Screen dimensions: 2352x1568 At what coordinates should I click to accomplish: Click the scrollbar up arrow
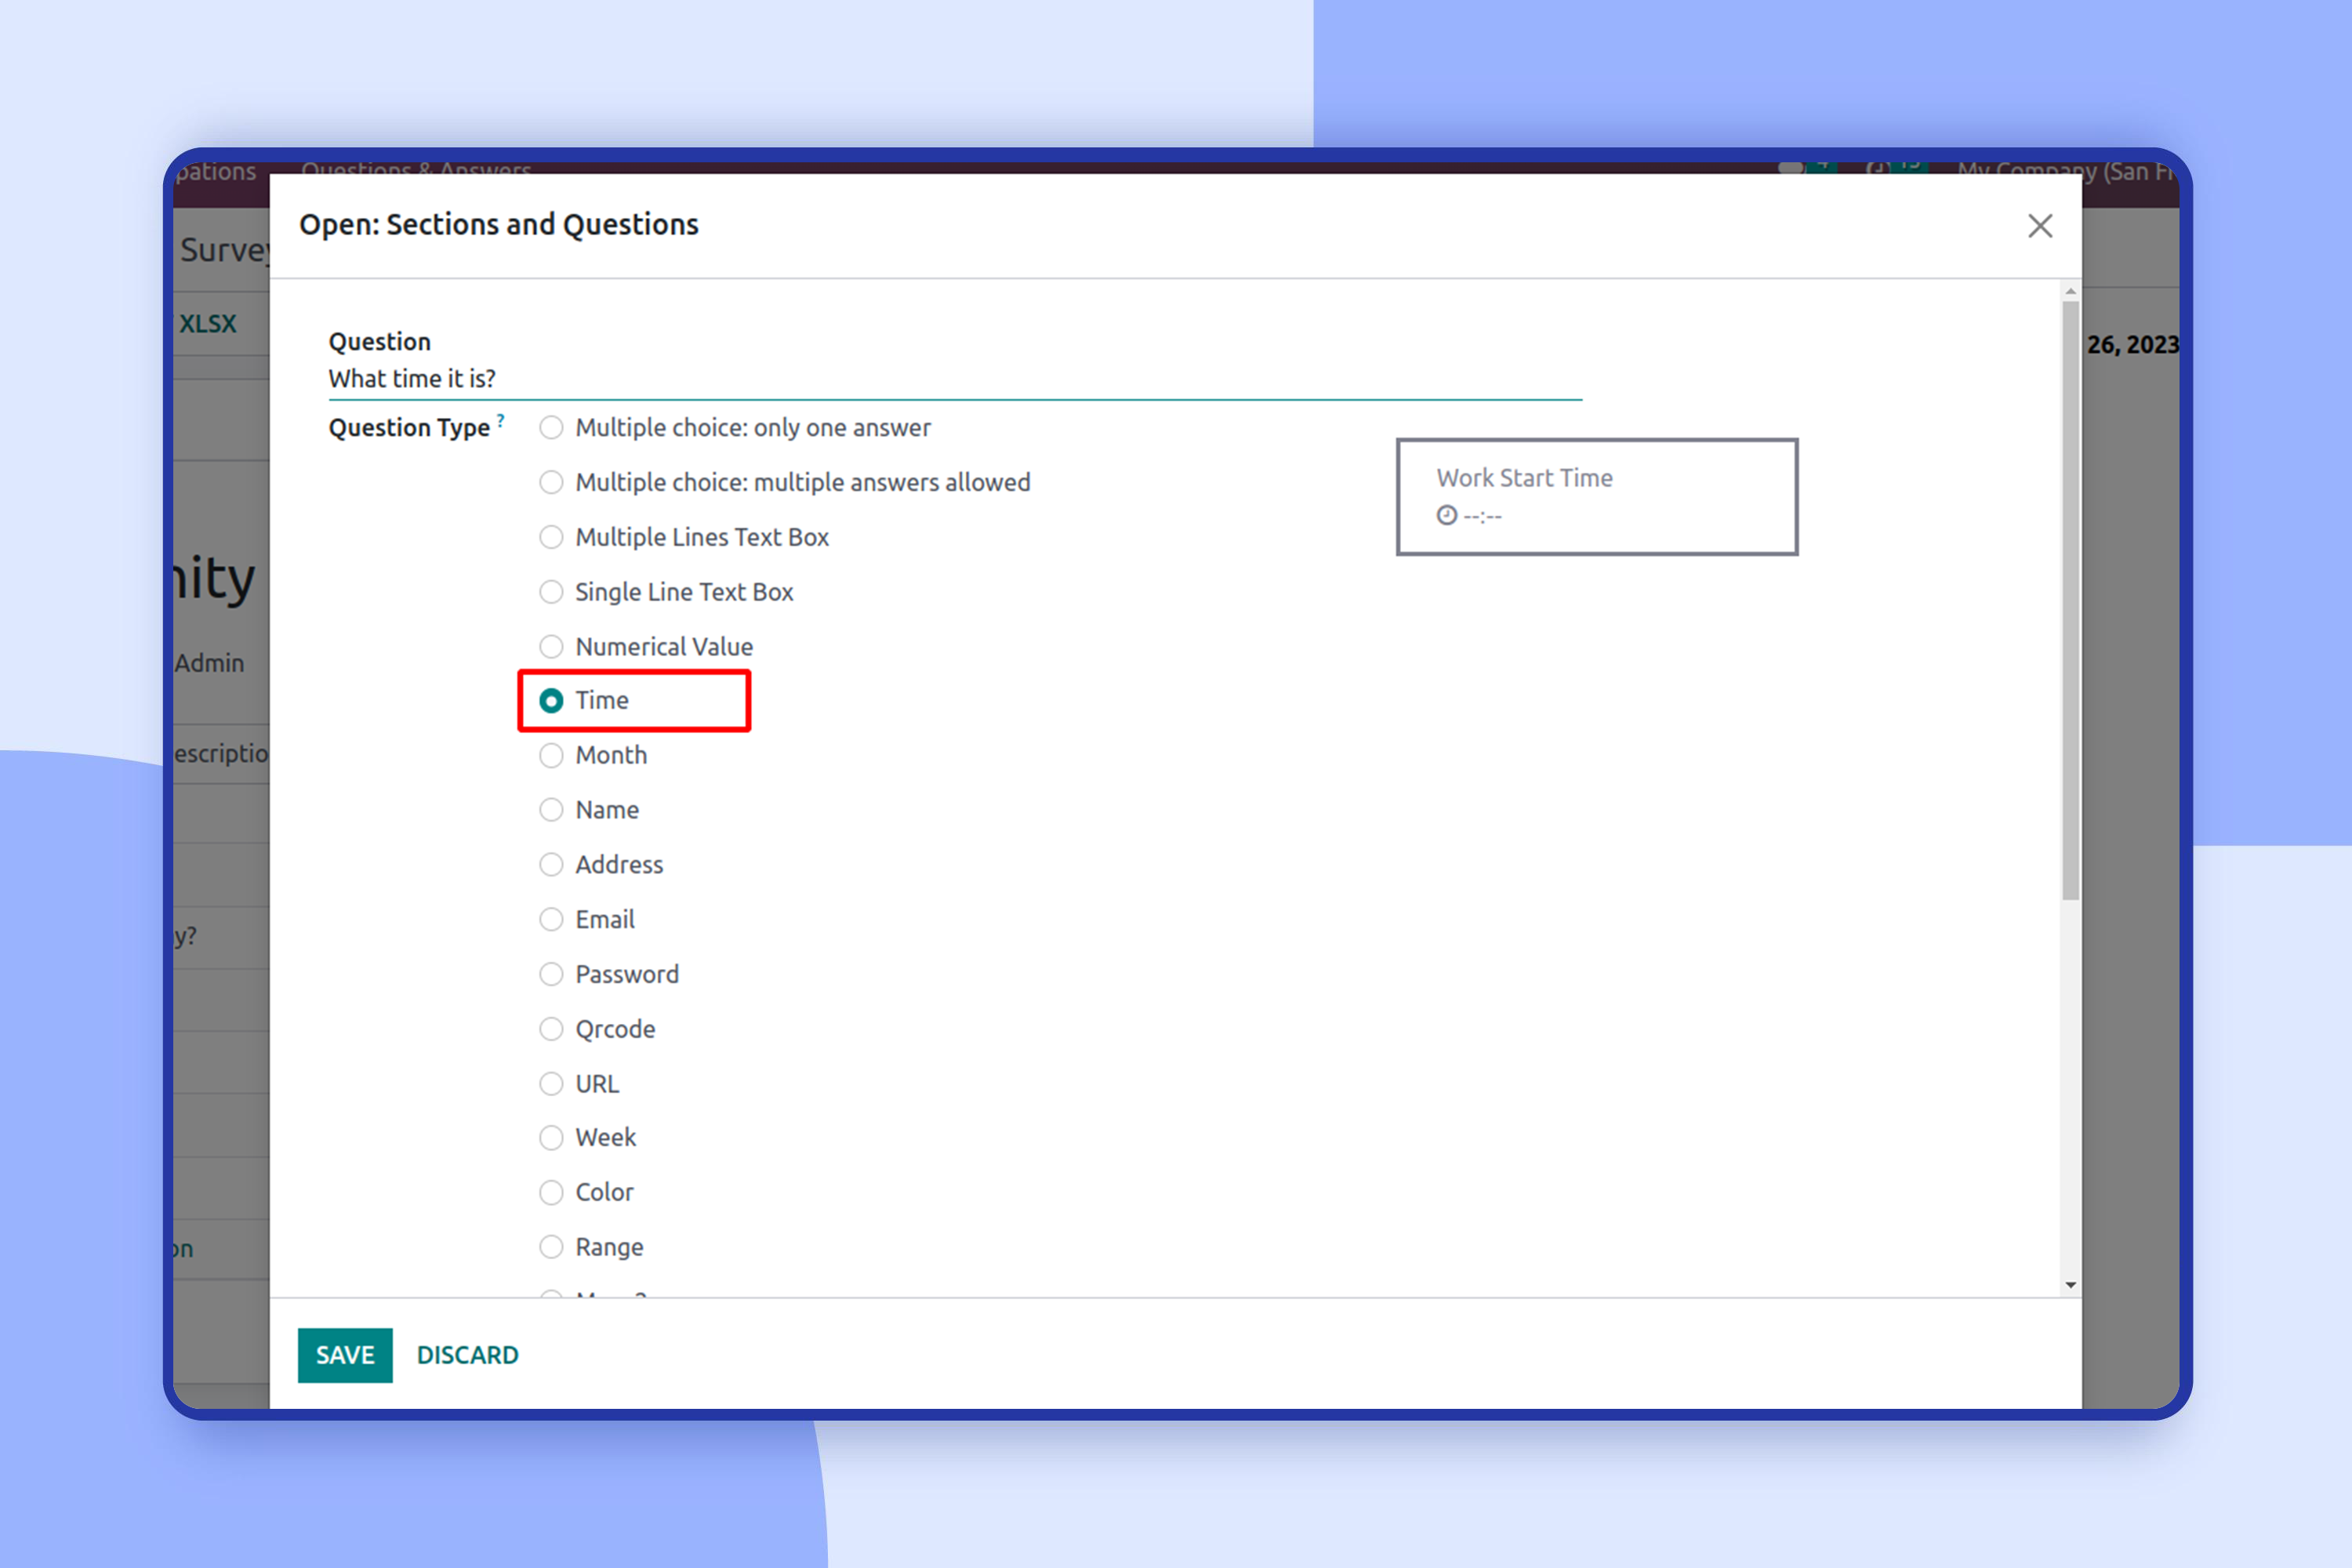pyautogui.click(x=2070, y=291)
